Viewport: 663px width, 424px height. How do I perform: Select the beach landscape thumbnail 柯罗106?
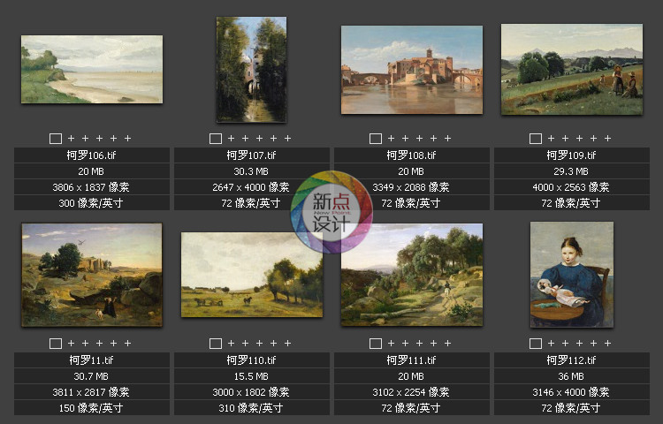click(92, 69)
